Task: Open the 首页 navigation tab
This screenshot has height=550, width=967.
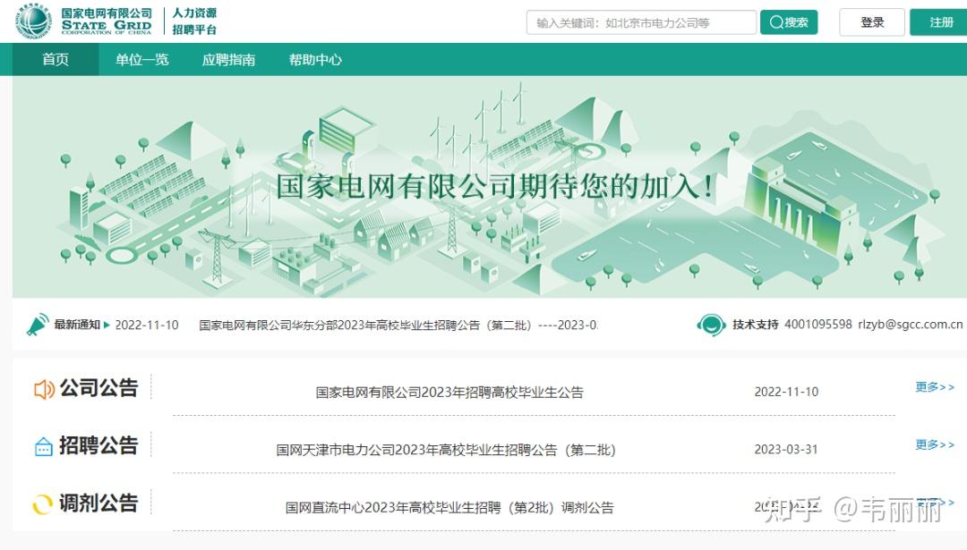Action: tap(56, 59)
